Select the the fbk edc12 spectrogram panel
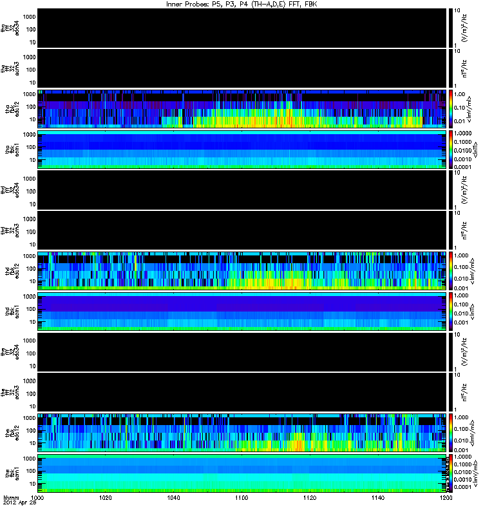 pos(242,433)
